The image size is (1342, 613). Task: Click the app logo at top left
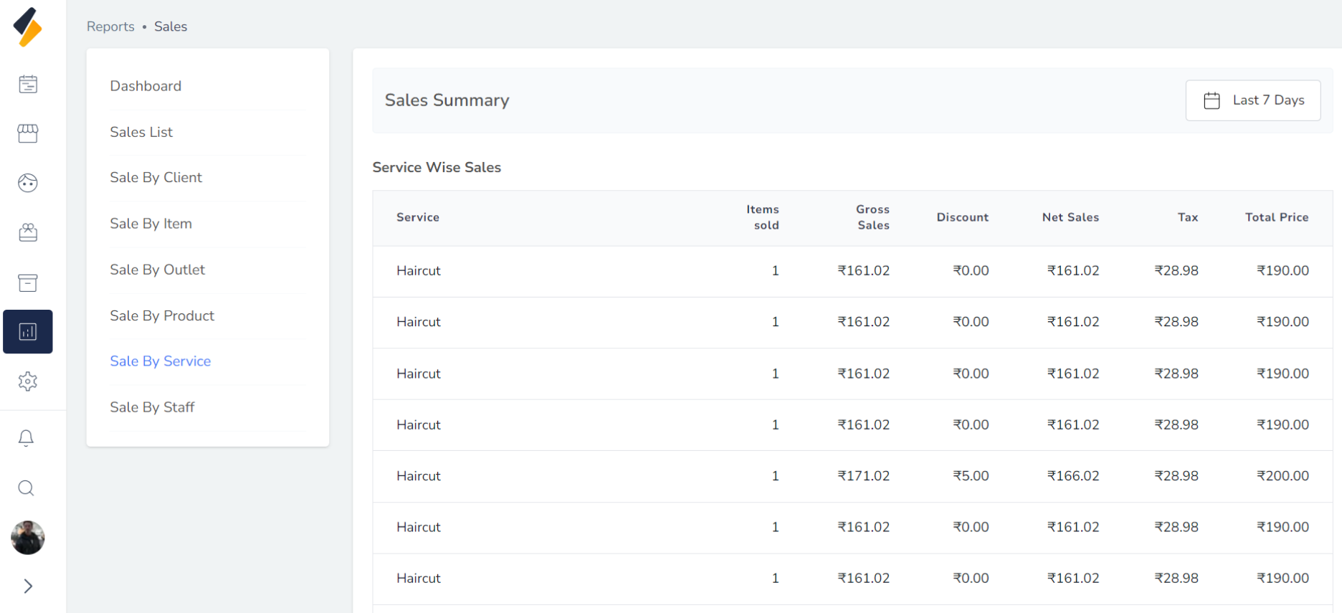(28, 27)
